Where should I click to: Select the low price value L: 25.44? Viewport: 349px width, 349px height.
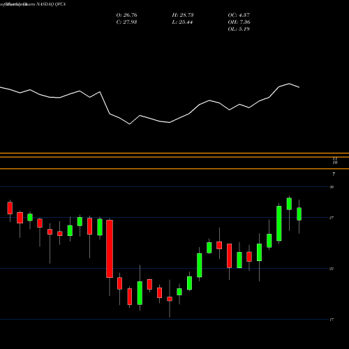click(182, 22)
